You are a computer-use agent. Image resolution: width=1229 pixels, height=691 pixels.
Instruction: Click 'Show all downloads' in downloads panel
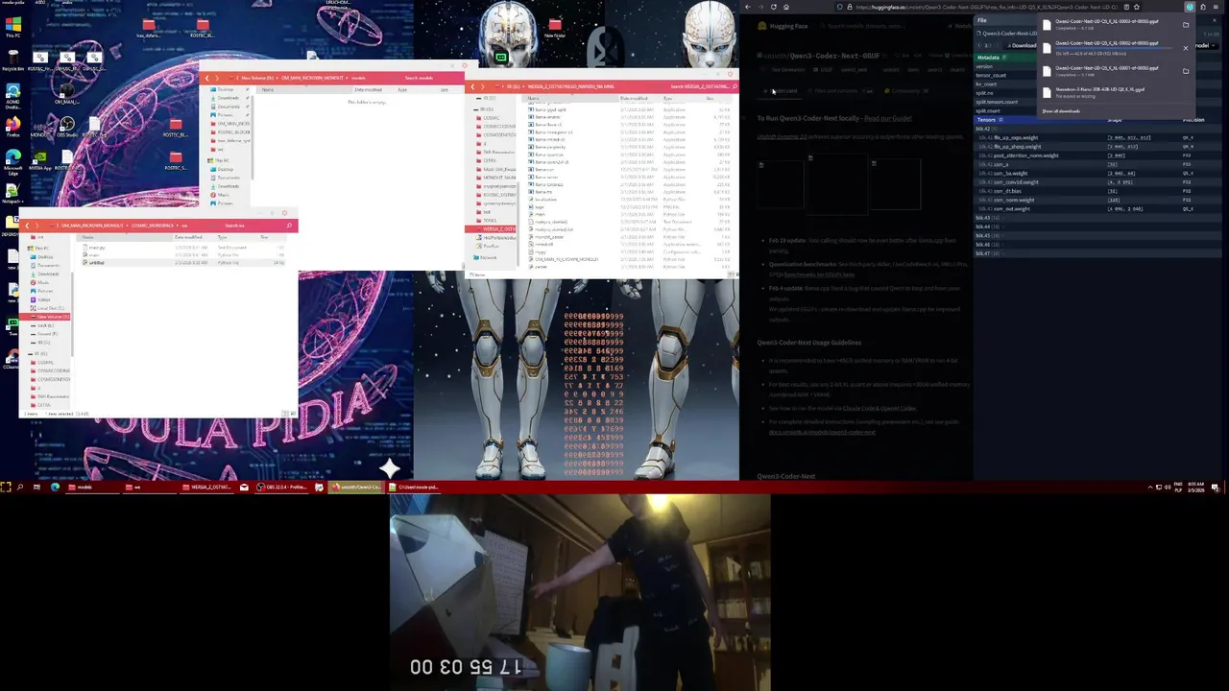[x=1061, y=111]
